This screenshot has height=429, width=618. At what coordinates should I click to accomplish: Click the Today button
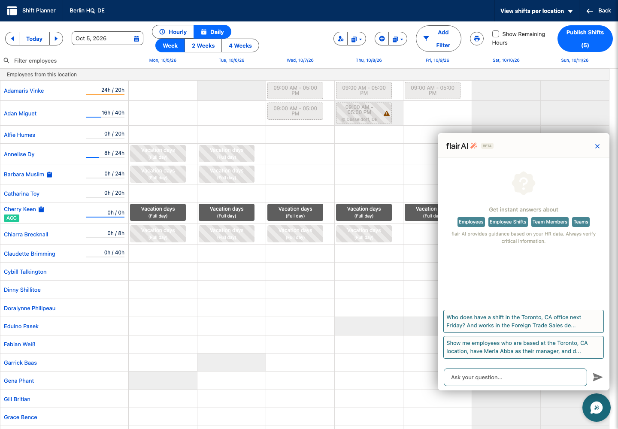point(34,39)
